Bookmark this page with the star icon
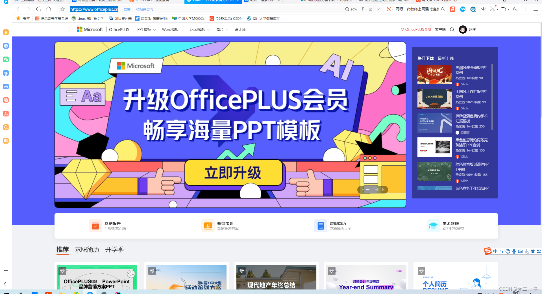 63,9
